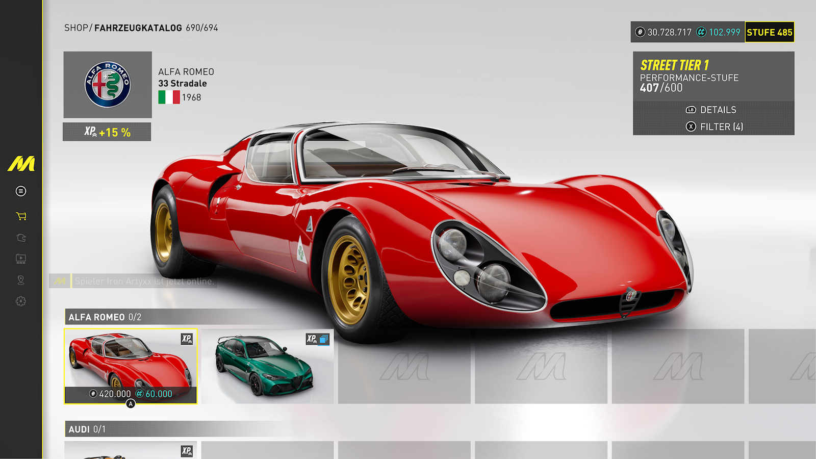Click the 690/694 catalog counter

point(202,28)
